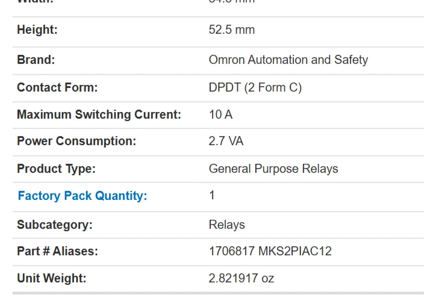This screenshot has height=301, width=424.
Task: Click the Relays subcategory value
Action: pyautogui.click(x=226, y=225)
